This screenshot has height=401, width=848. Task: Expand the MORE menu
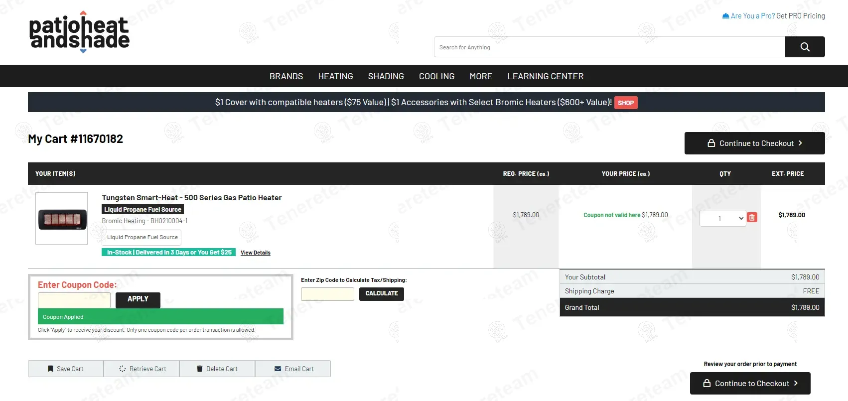click(x=481, y=76)
